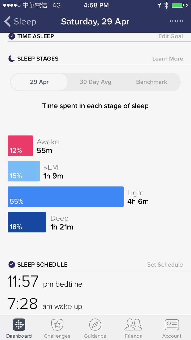Tap the 11:57 pm bedtime entry

tap(45, 282)
